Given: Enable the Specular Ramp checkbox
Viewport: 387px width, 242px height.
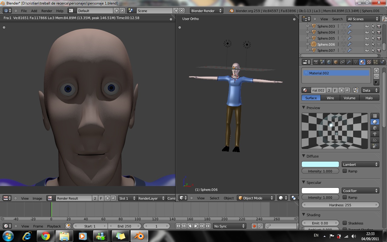Looking at the screenshot, I should click(x=345, y=197).
